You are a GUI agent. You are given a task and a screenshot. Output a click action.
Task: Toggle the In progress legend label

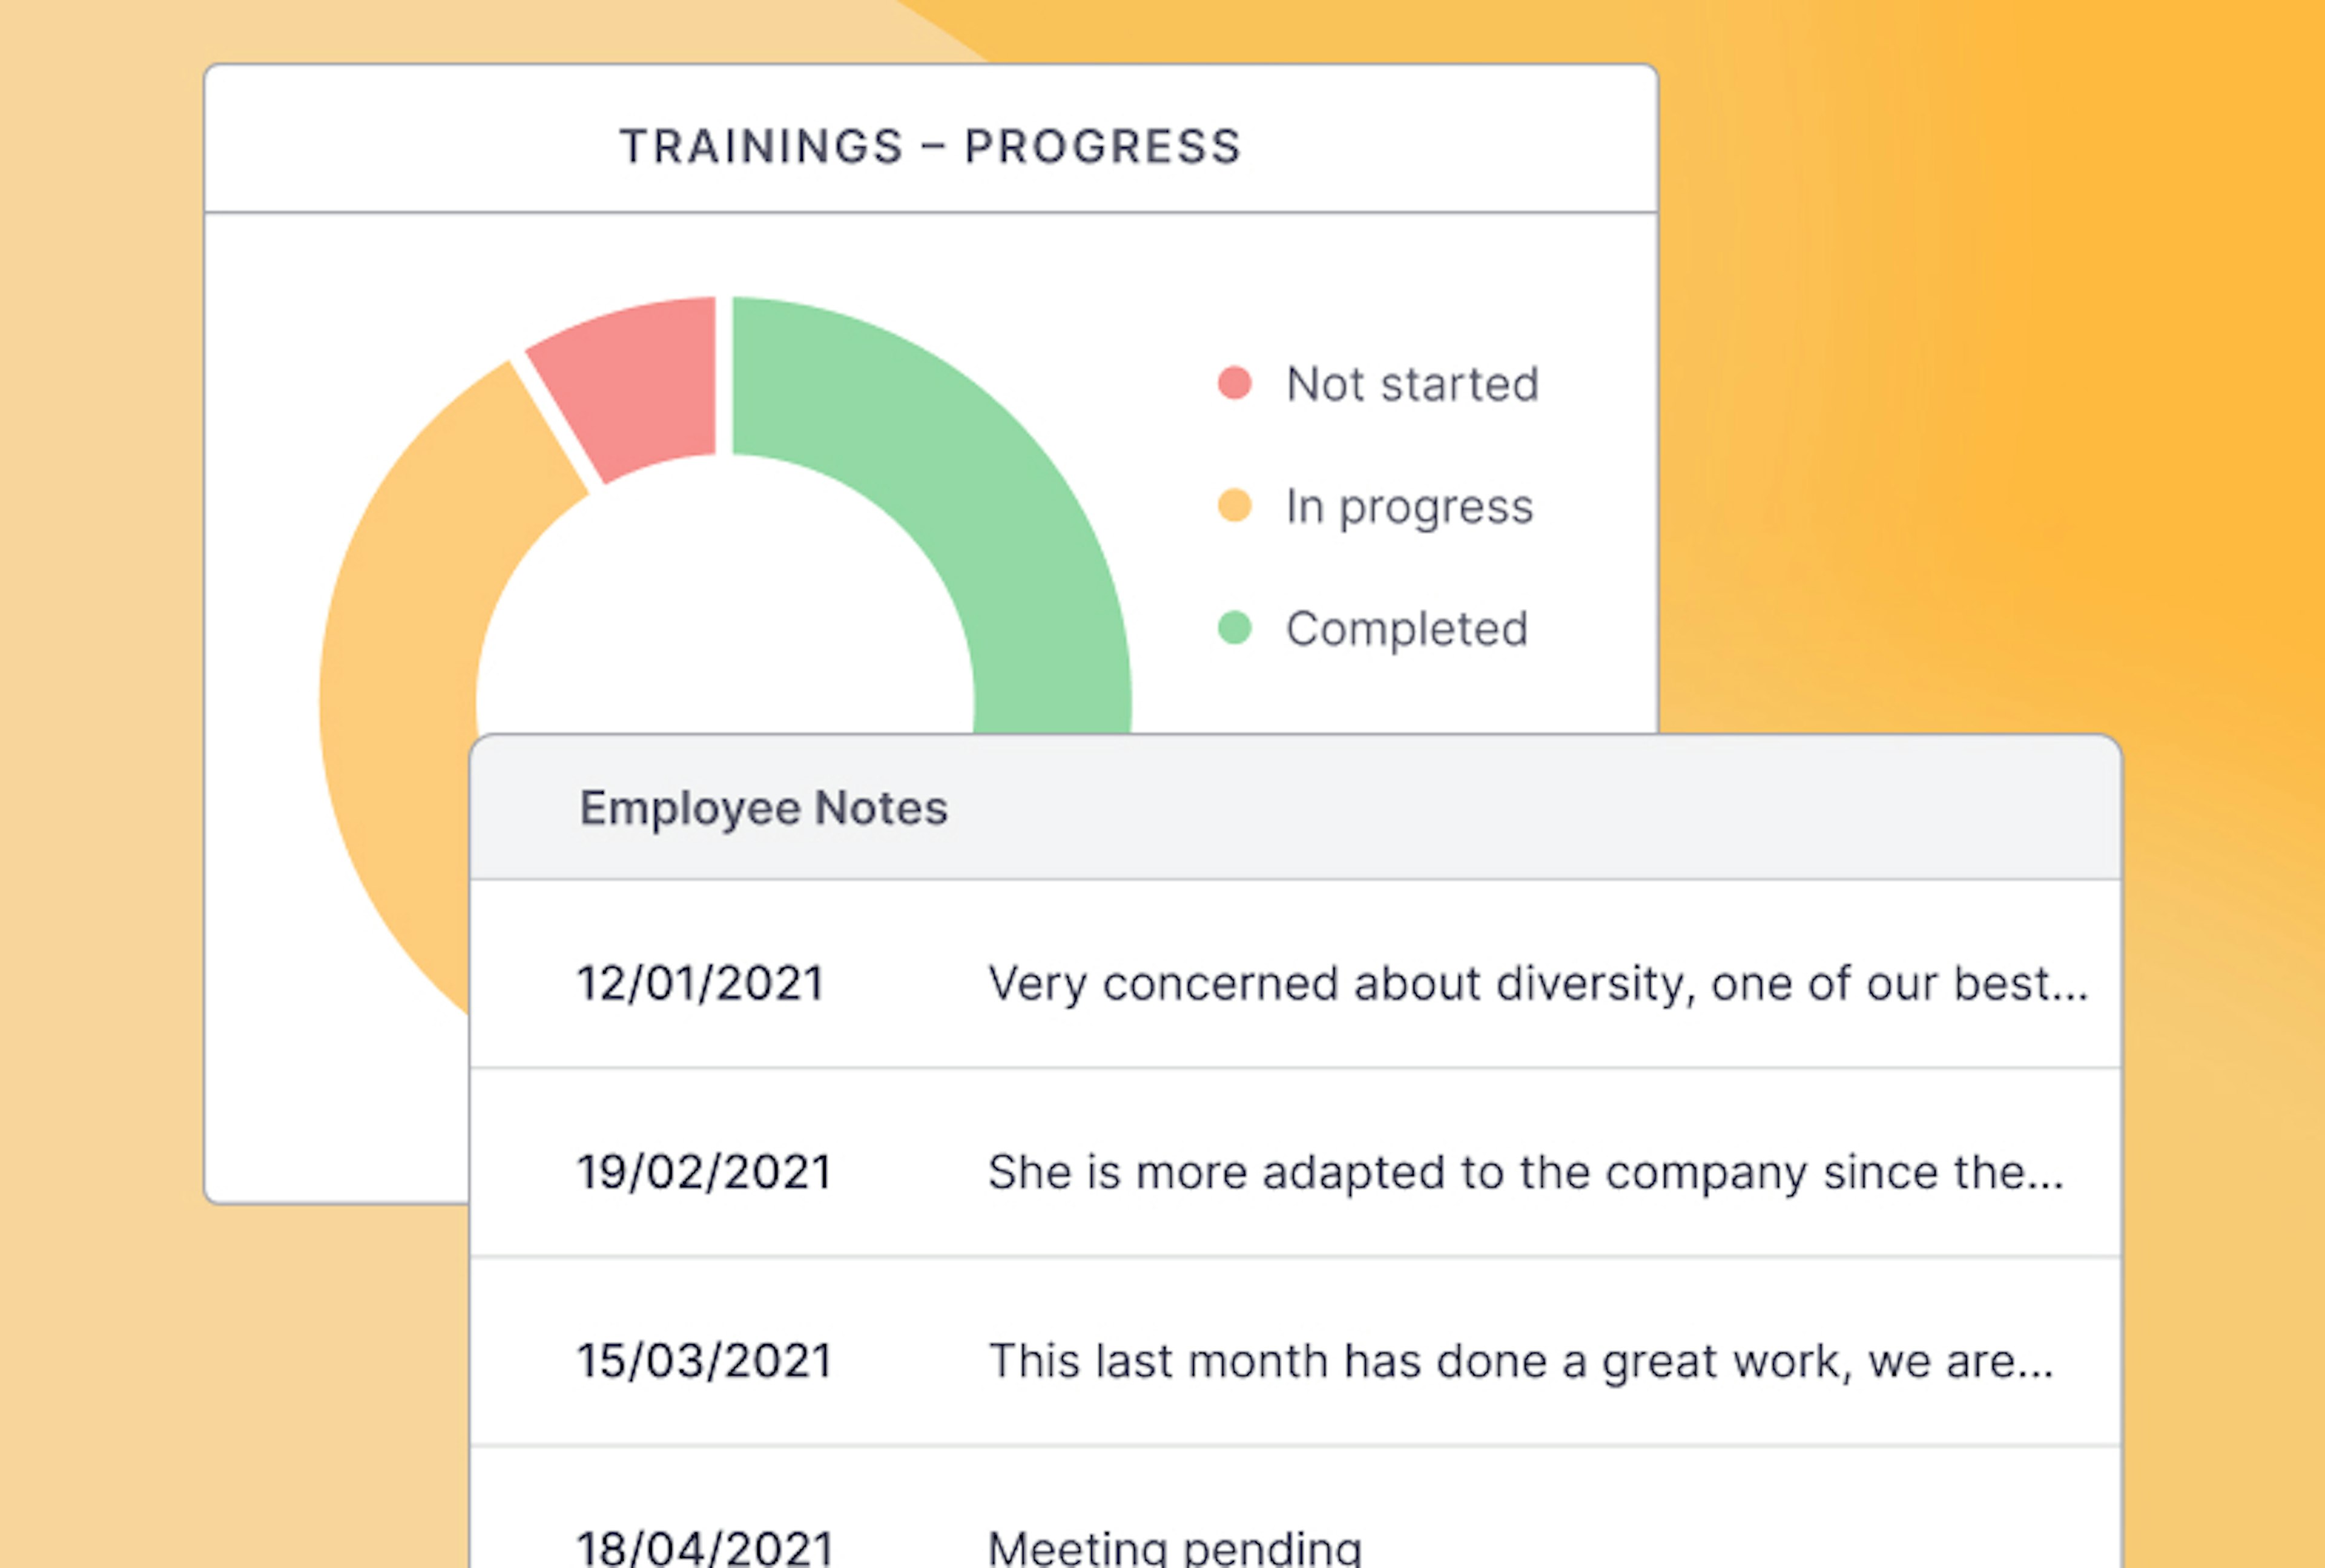coord(1408,507)
